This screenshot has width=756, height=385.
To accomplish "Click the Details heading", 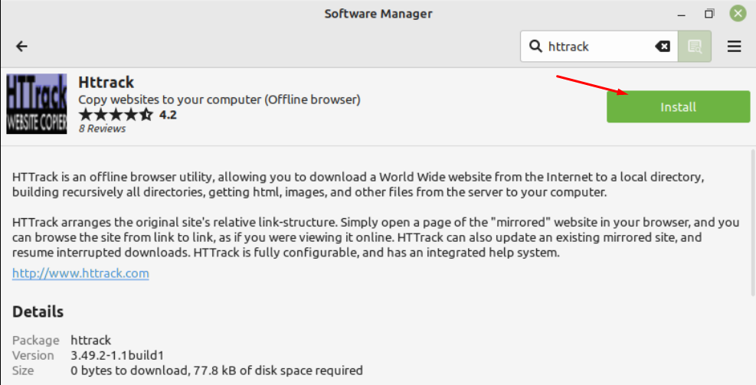I will (38, 312).
